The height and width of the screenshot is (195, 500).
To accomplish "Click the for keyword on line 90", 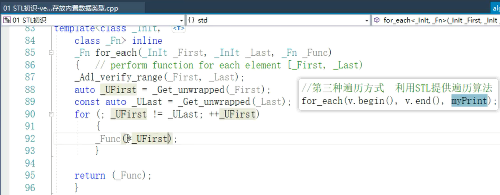I will pyautogui.click(x=82, y=114).
